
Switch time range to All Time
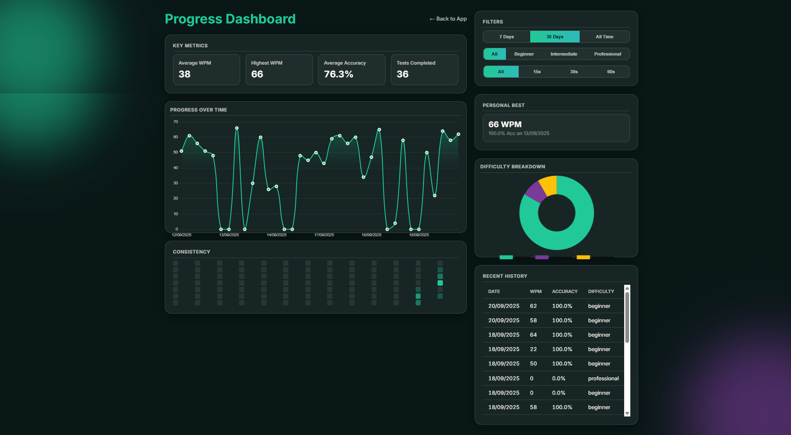point(604,37)
